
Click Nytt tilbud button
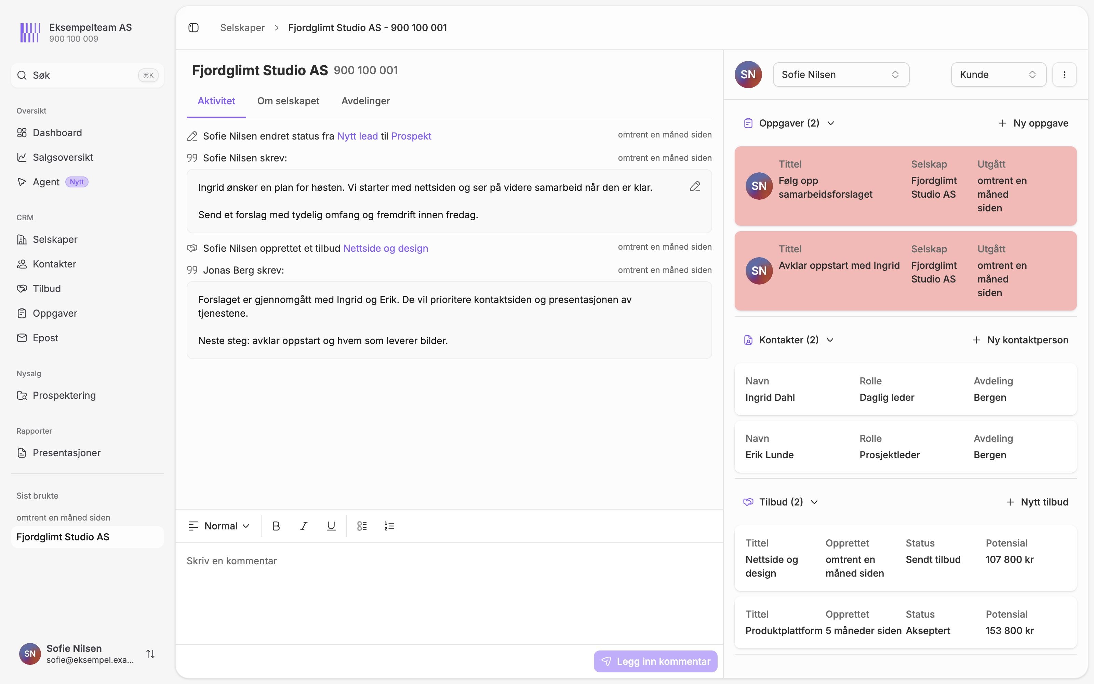pos(1037,502)
